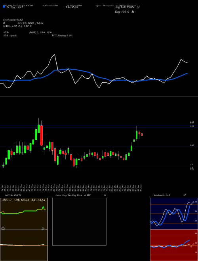Click the ADX signal label
Screen dimensions: 198x261
tap(10, 36)
